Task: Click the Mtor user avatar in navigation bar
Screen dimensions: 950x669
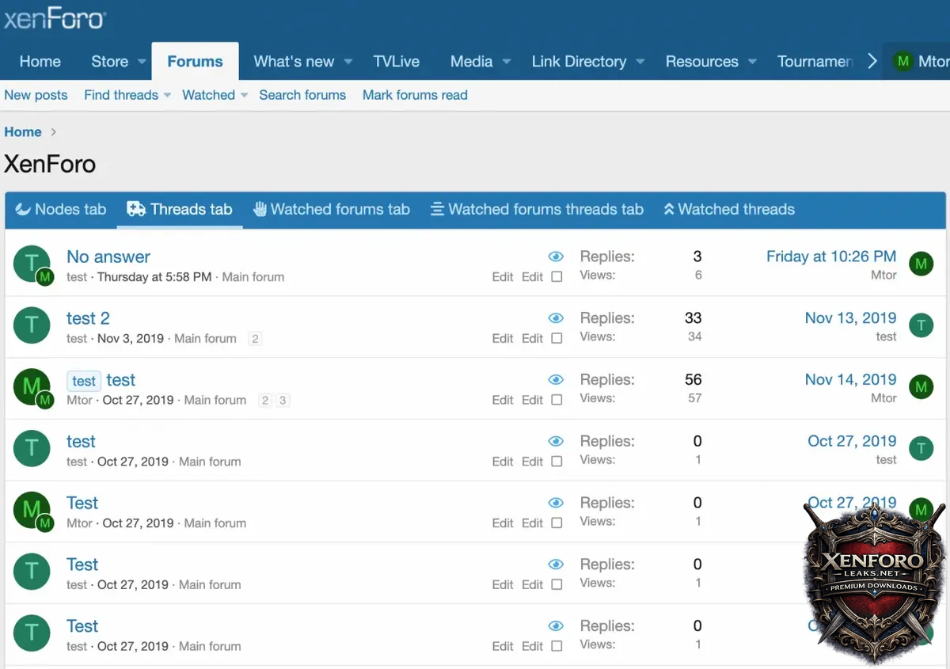Action: [902, 62]
